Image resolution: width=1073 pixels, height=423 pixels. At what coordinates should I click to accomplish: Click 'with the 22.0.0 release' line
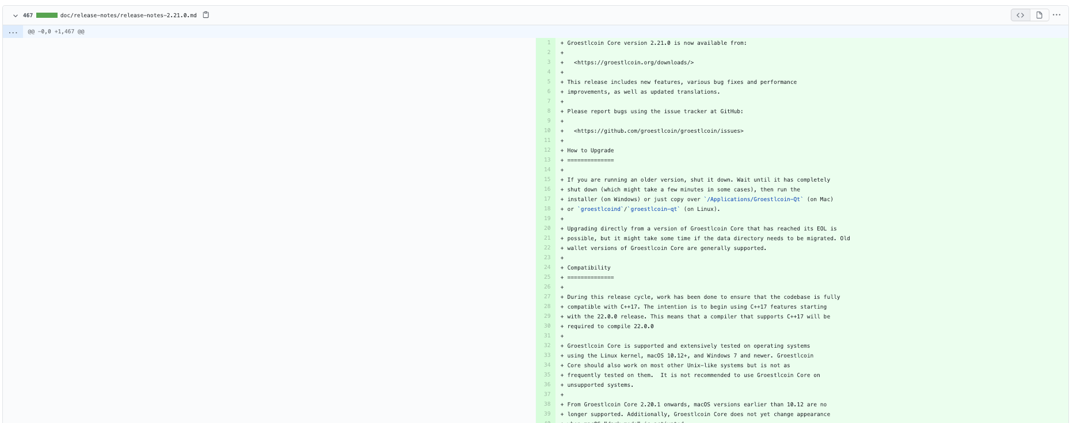699,317
